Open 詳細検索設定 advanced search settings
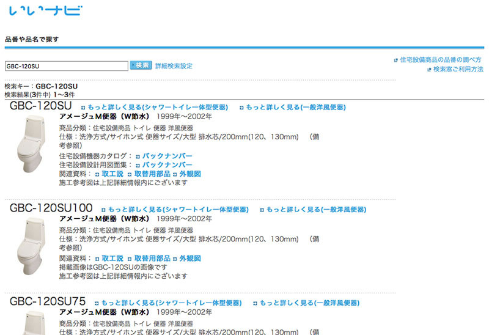This screenshot has height=335, width=489. [174, 66]
